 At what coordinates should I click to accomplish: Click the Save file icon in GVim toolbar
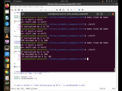16,10
